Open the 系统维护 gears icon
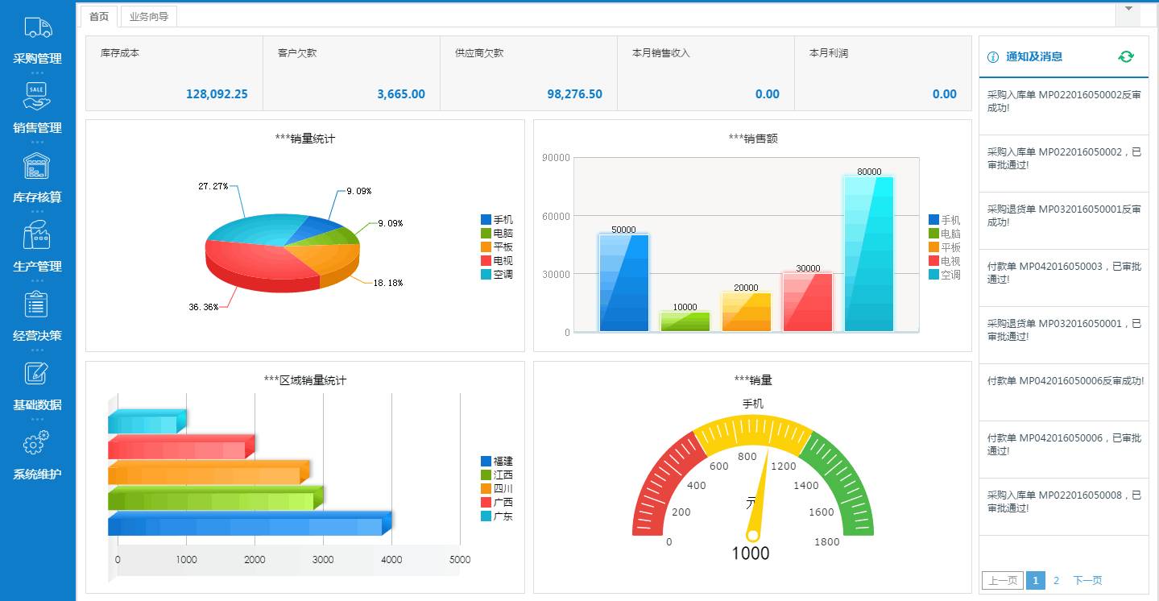This screenshot has width=1159, height=601. [37, 442]
